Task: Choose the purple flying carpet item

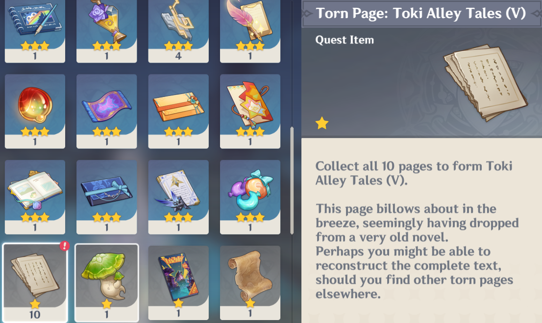Action: click(106, 112)
